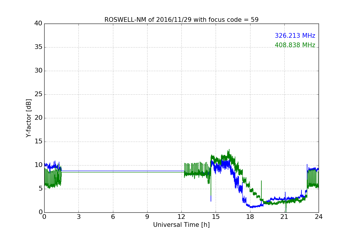Click the y-axis tick label '20'
354x236 pixels.
click(38, 118)
